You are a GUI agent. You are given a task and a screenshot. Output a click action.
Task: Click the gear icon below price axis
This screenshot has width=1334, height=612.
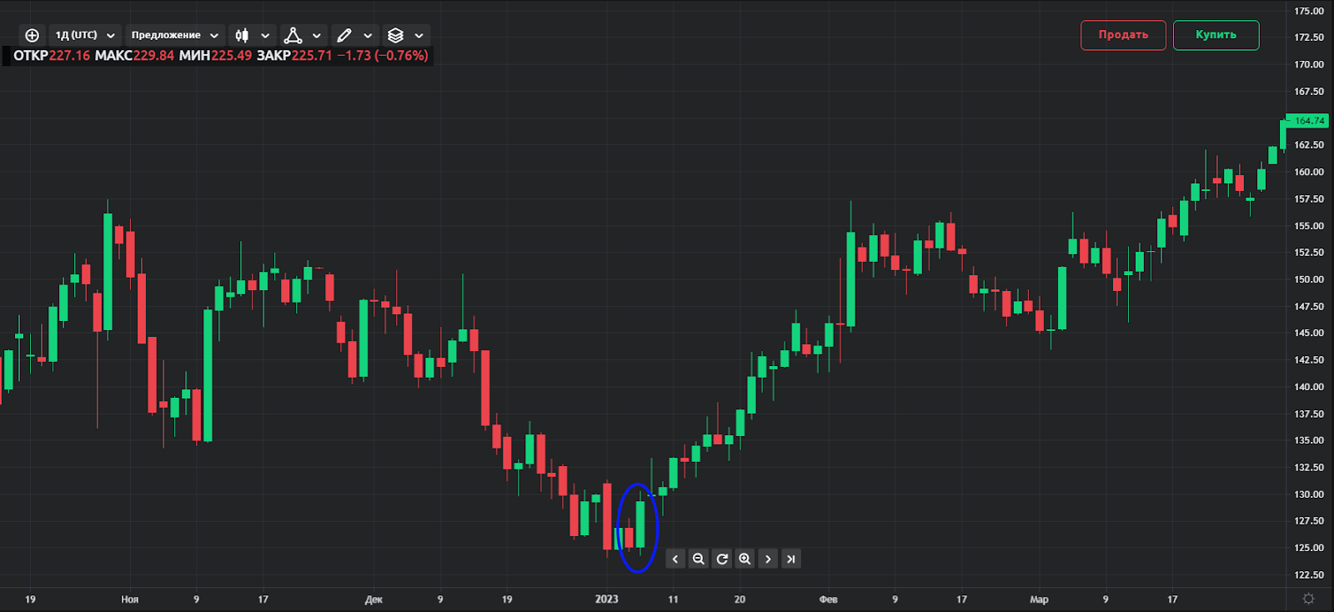click(x=1308, y=599)
